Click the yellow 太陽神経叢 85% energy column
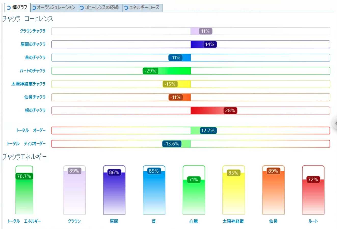Screen dimensions: 337x229 pyautogui.click(x=234, y=193)
